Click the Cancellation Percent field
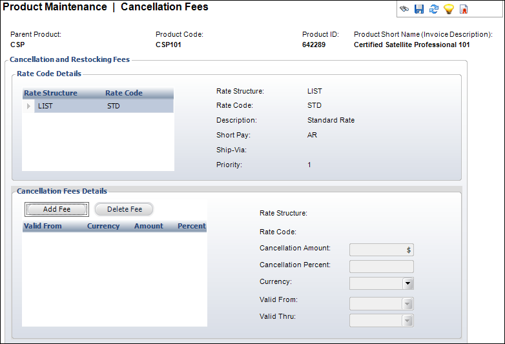Image resolution: width=505 pixels, height=344 pixels. coord(381,267)
